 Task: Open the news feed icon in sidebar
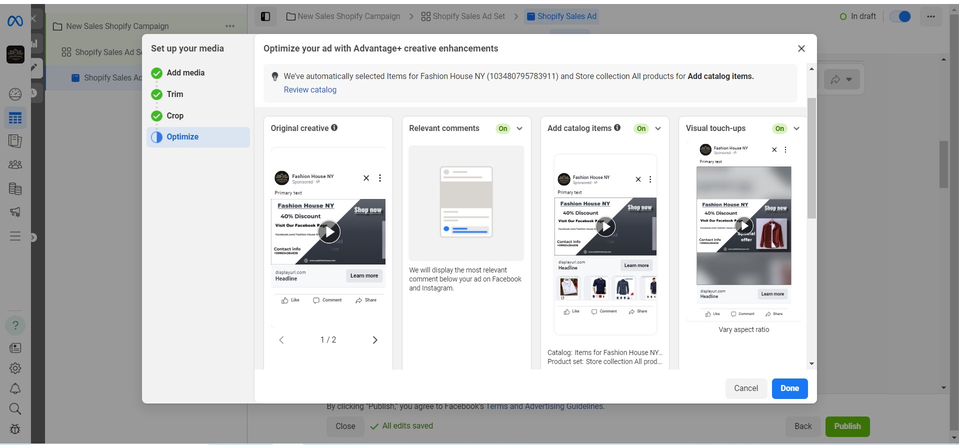[x=15, y=348]
